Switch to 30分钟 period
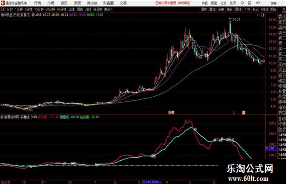The image size is (286, 184). click(x=50, y=9)
